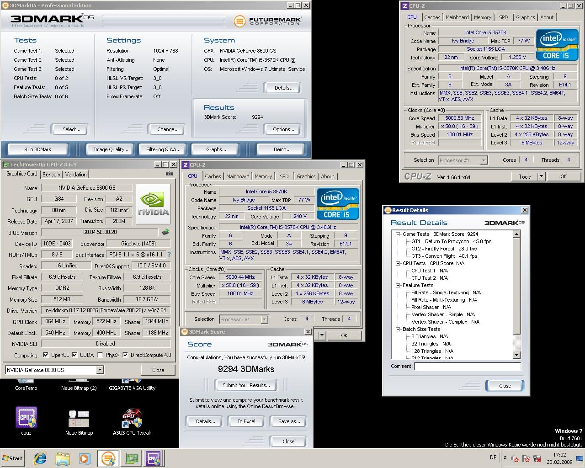The image size is (585, 468).
Task: Switch to GPU-Z taskbar button
Action: point(132,458)
